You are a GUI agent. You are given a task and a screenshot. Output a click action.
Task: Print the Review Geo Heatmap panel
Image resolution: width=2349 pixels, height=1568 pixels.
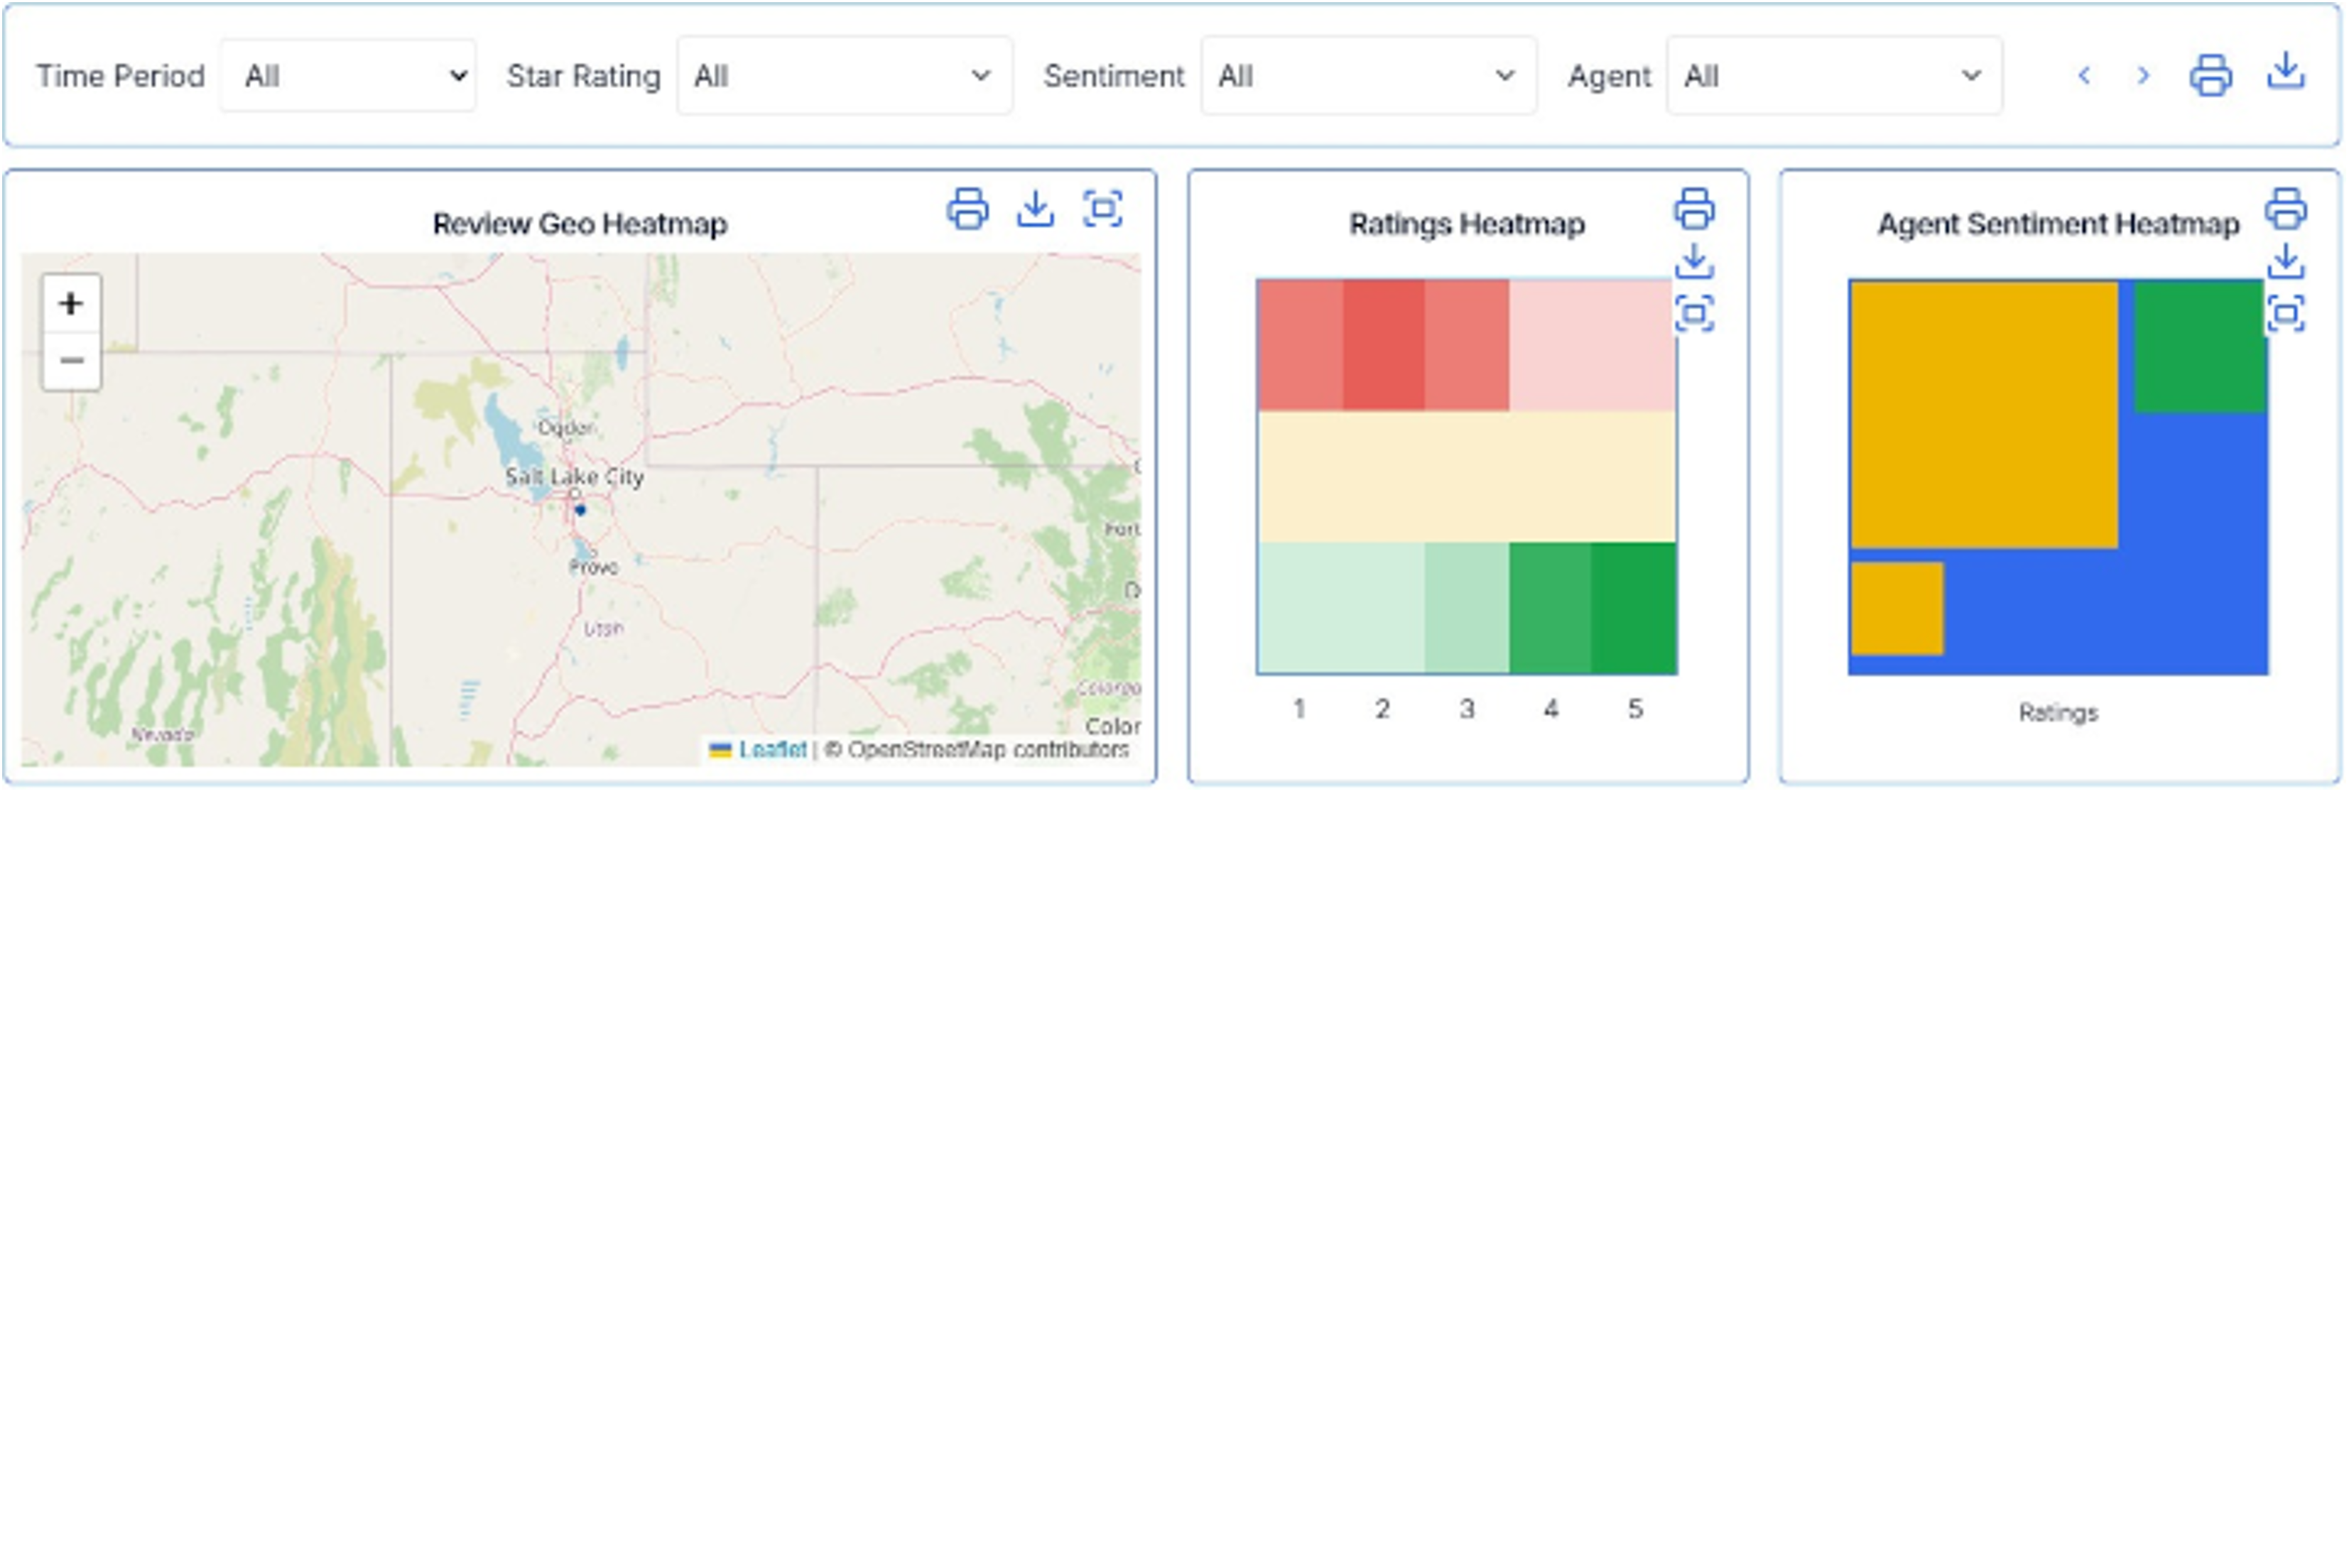[x=967, y=209]
